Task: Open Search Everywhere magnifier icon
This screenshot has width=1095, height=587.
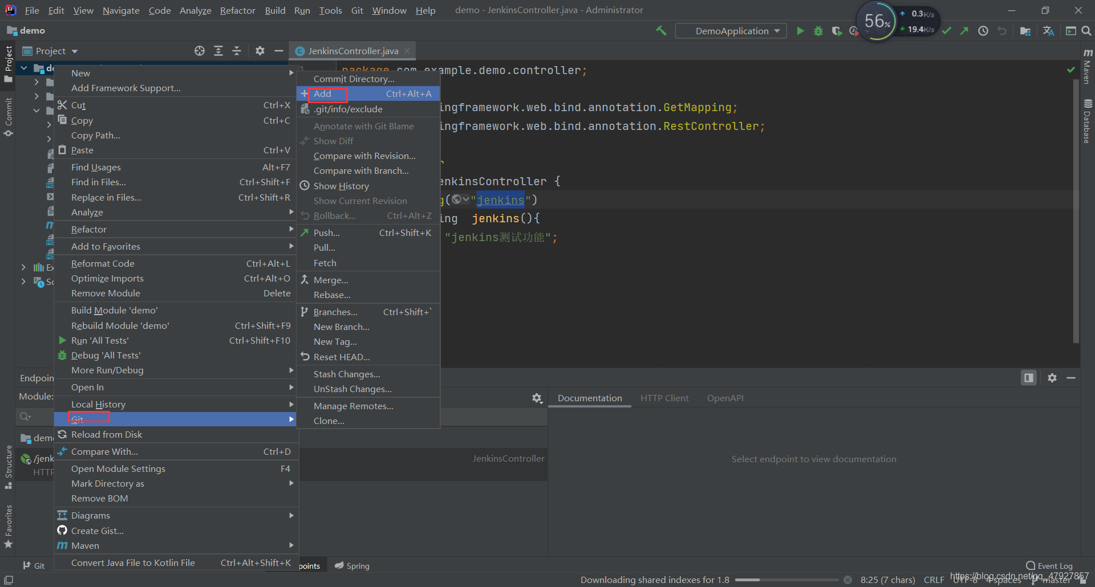Action: click(1086, 31)
